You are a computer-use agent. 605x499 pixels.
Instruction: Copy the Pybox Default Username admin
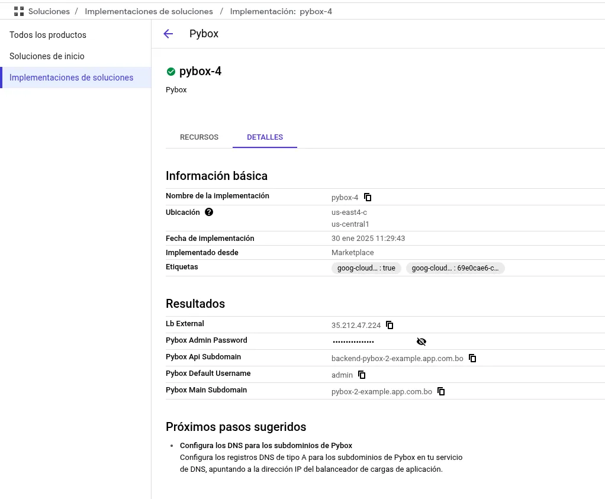362,375
